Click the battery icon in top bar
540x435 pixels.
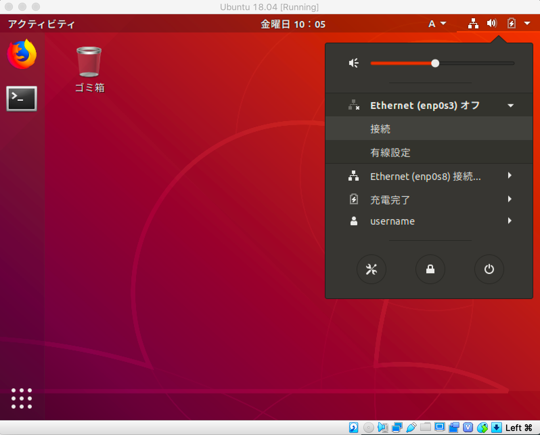(512, 23)
